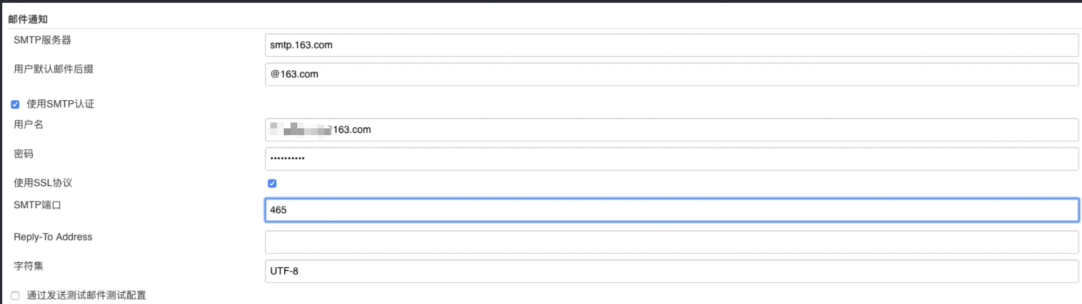Click the 密码 label text
The image size is (1082, 304).
(x=24, y=154)
